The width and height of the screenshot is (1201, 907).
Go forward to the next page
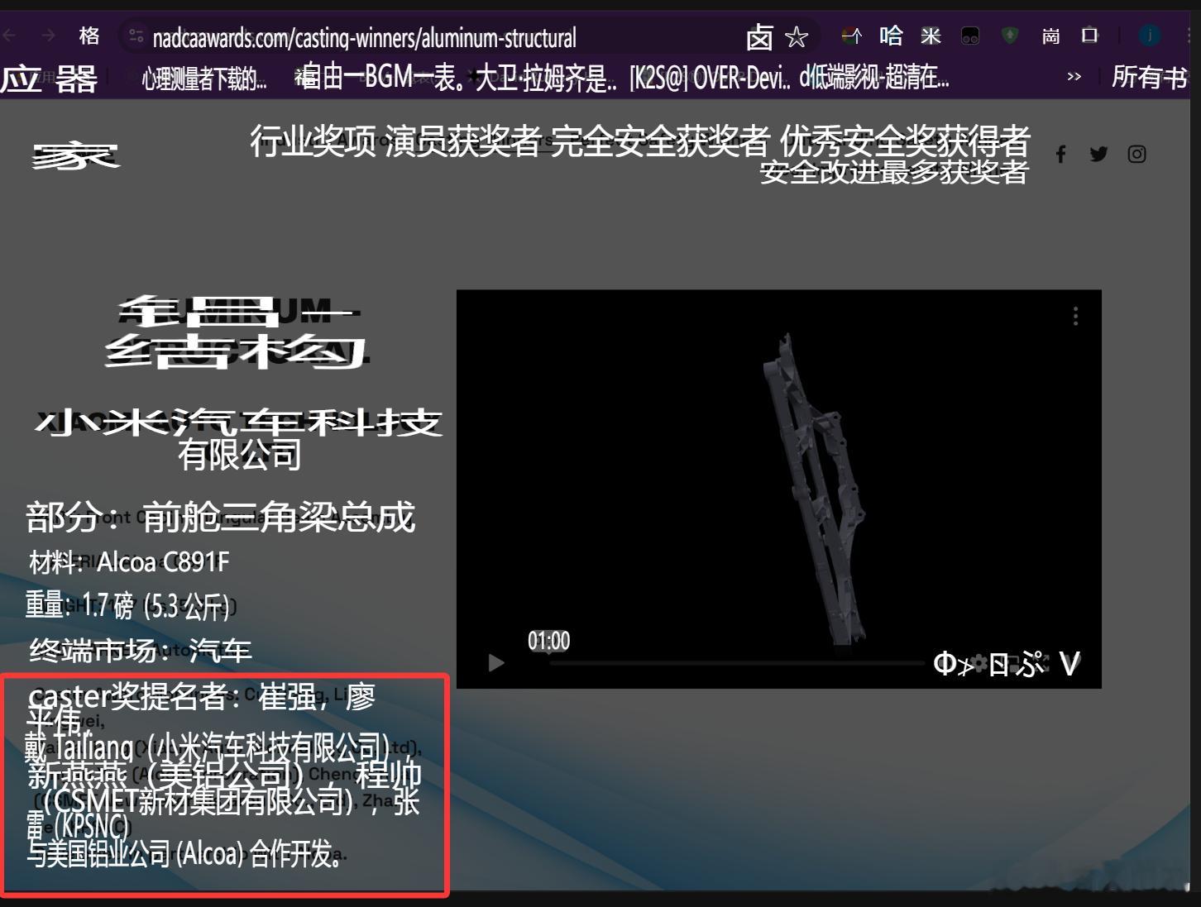(49, 36)
